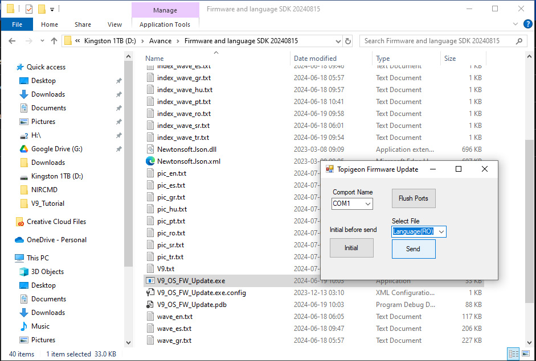536x361 pixels.
Task: Expand the Avance breadcrumb chevron
Action: tap(178, 42)
